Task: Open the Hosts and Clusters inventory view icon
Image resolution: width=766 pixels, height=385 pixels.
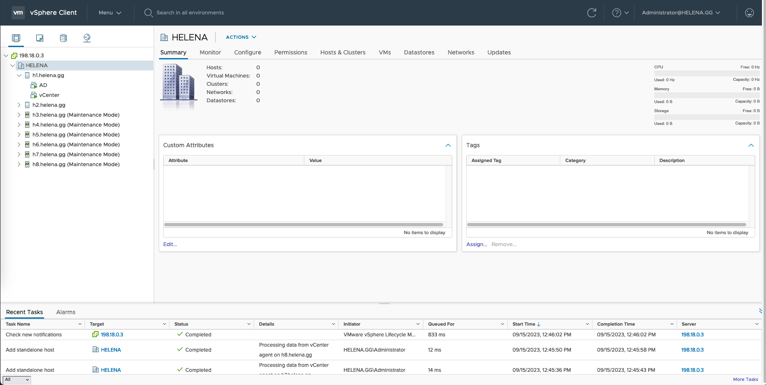Action: coord(16,38)
